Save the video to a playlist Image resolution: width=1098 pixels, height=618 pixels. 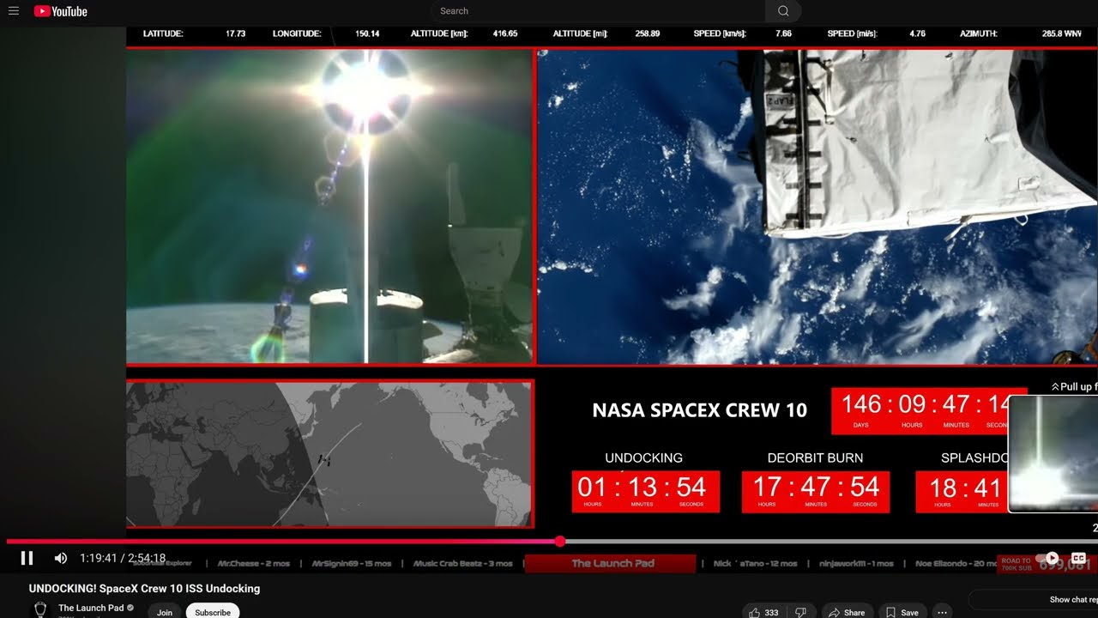(902, 612)
